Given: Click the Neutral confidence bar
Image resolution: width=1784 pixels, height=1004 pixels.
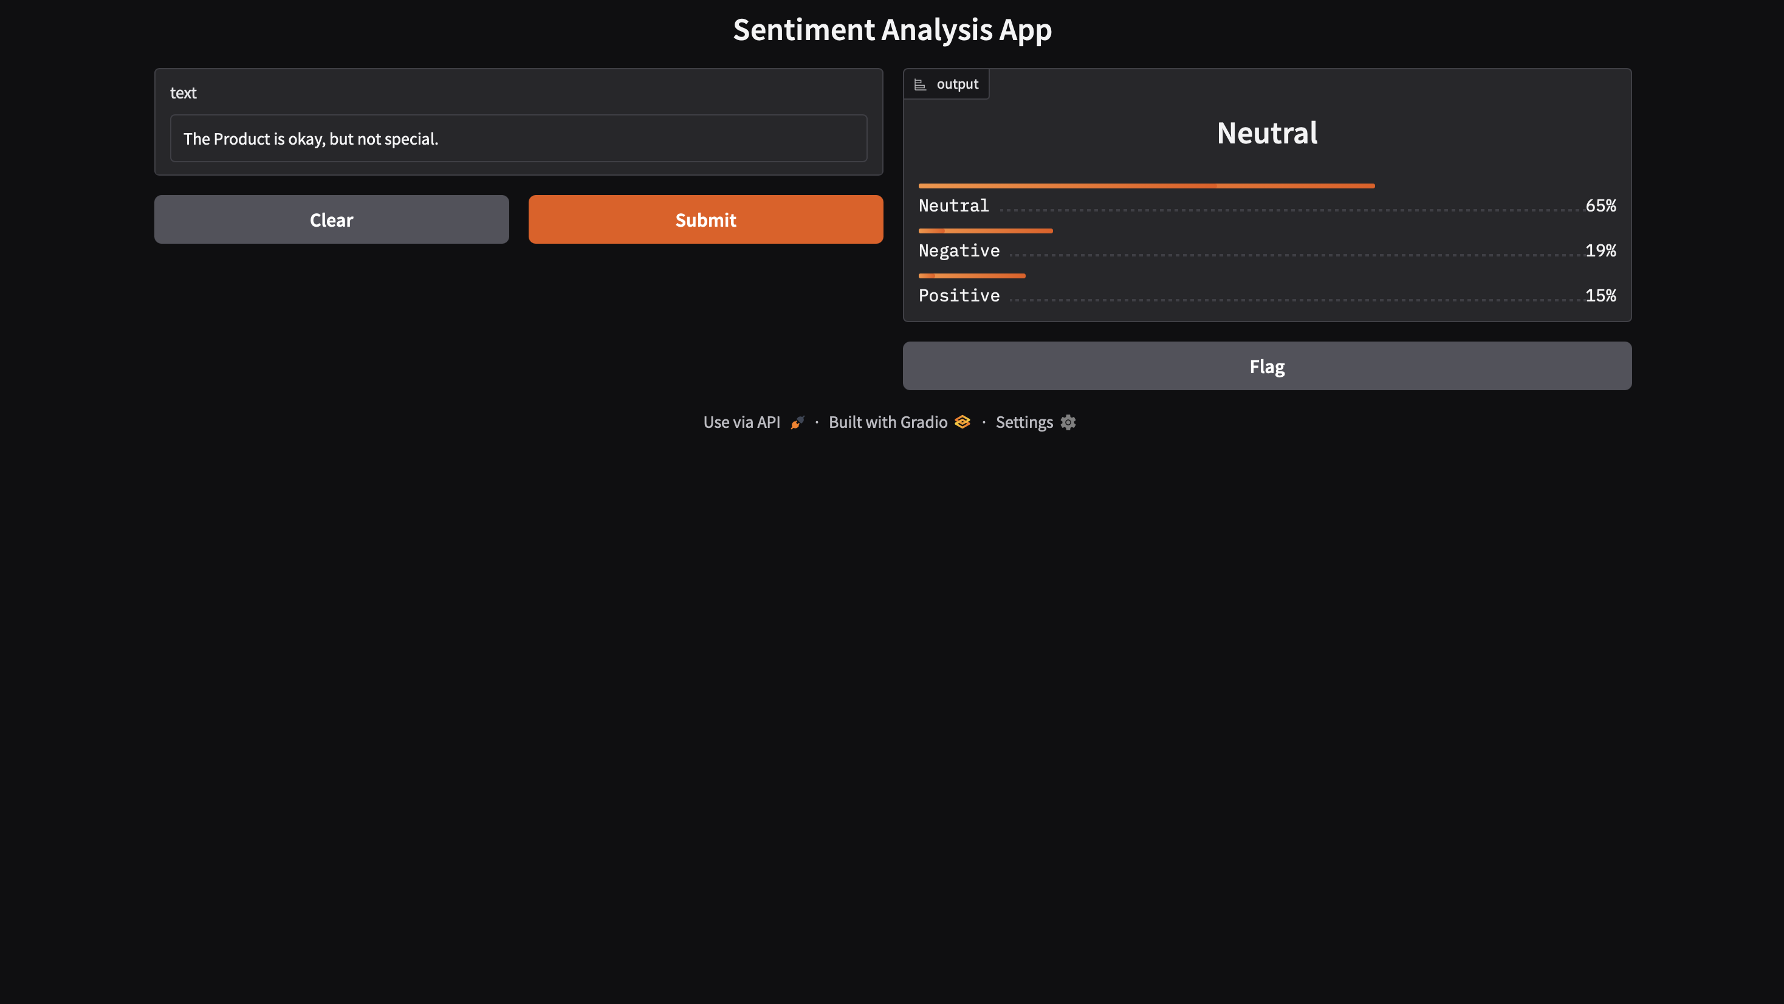Looking at the screenshot, I should pyautogui.click(x=1146, y=186).
